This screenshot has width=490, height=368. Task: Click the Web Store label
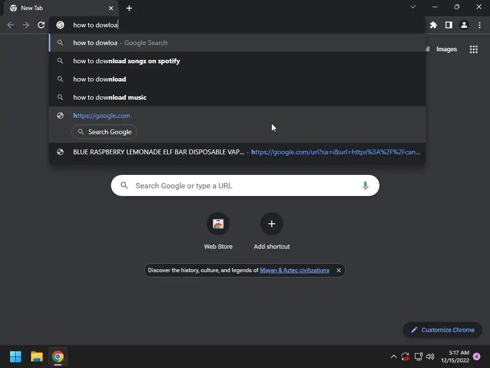point(218,247)
